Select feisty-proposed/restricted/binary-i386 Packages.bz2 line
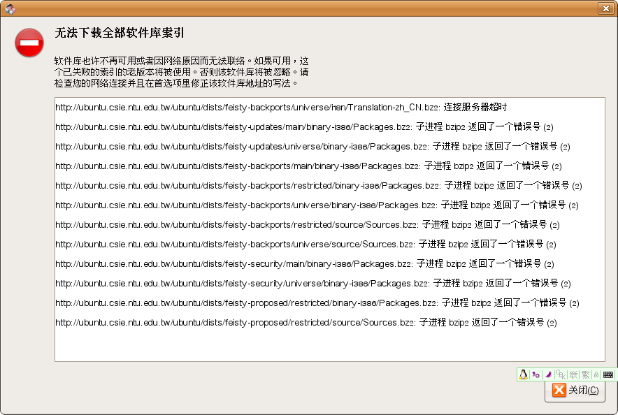 317,303
